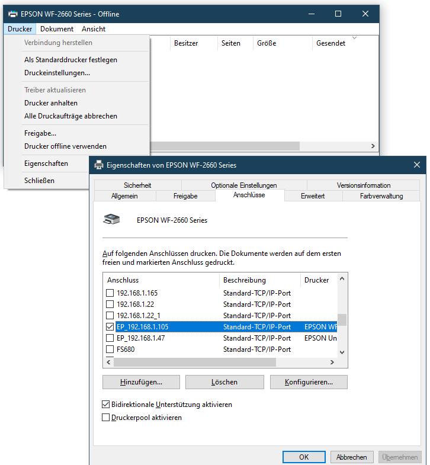Uncheck the EP_192.168.1.105 port checkbox
This screenshot has width=430, height=465.
[110, 327]
